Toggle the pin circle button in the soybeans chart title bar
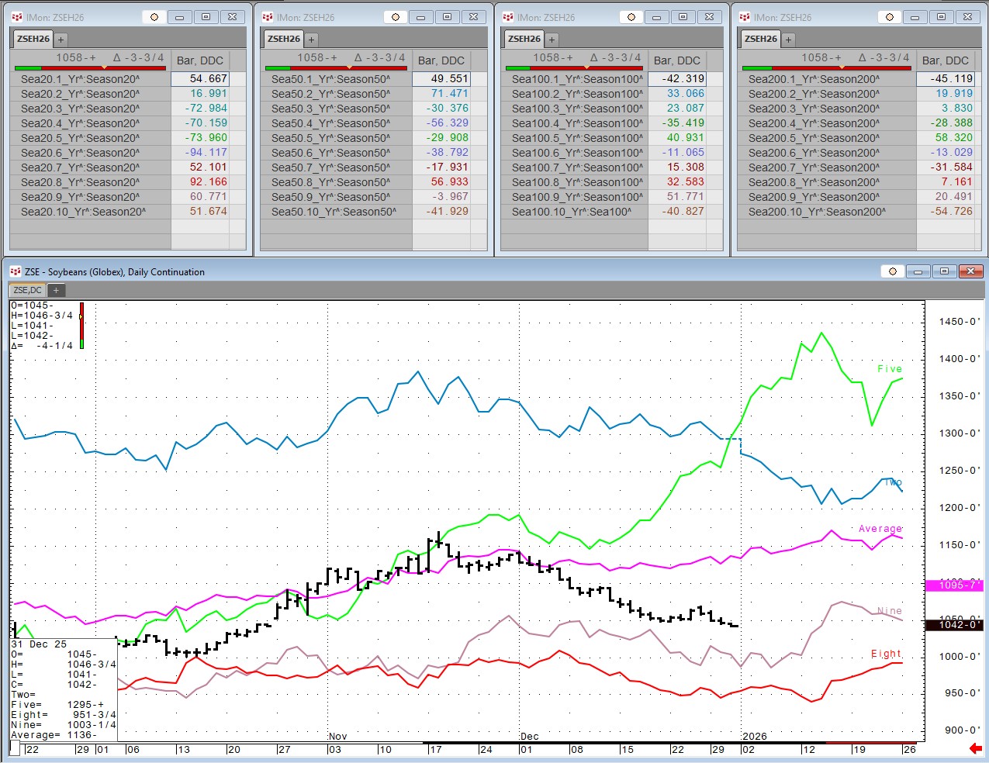989x763 pixels. pyautogui.click(x=892, y=271)
